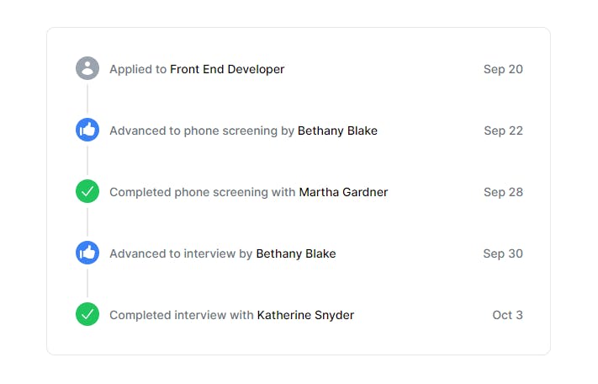Viewport: 598px width, 384px height.
Task: Click 'Advanced to interview by' text
Action: [x=181, y=253]
